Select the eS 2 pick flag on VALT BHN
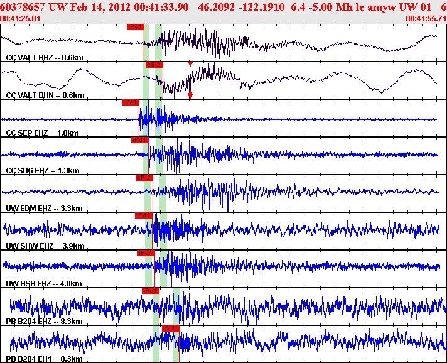The image size is (447, 363). [154, 65]
